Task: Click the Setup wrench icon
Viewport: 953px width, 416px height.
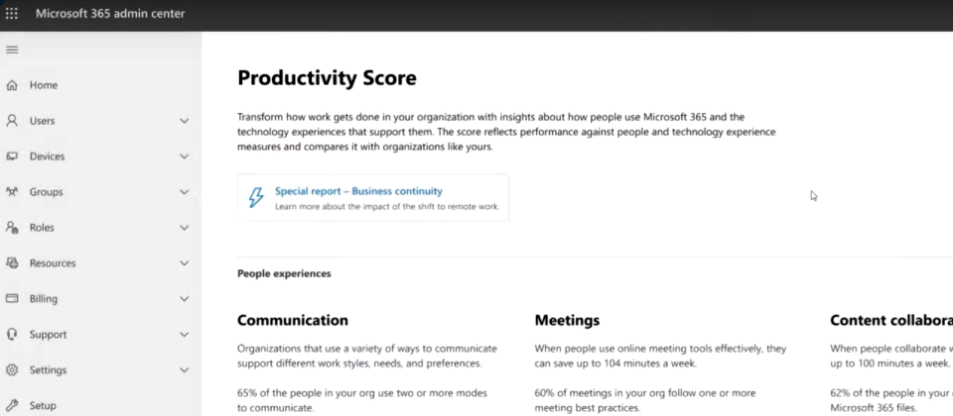Action: (12, 406)
